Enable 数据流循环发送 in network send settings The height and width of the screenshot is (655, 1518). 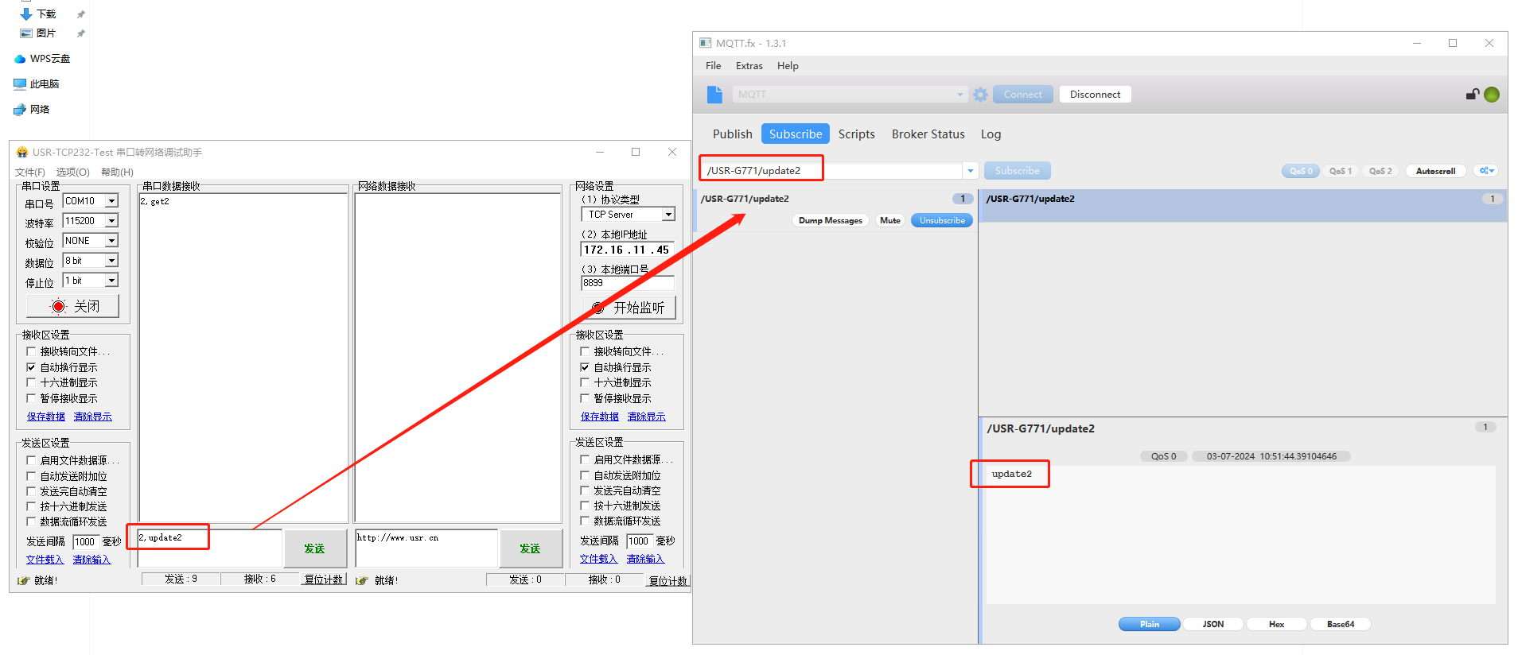(585, 521)
